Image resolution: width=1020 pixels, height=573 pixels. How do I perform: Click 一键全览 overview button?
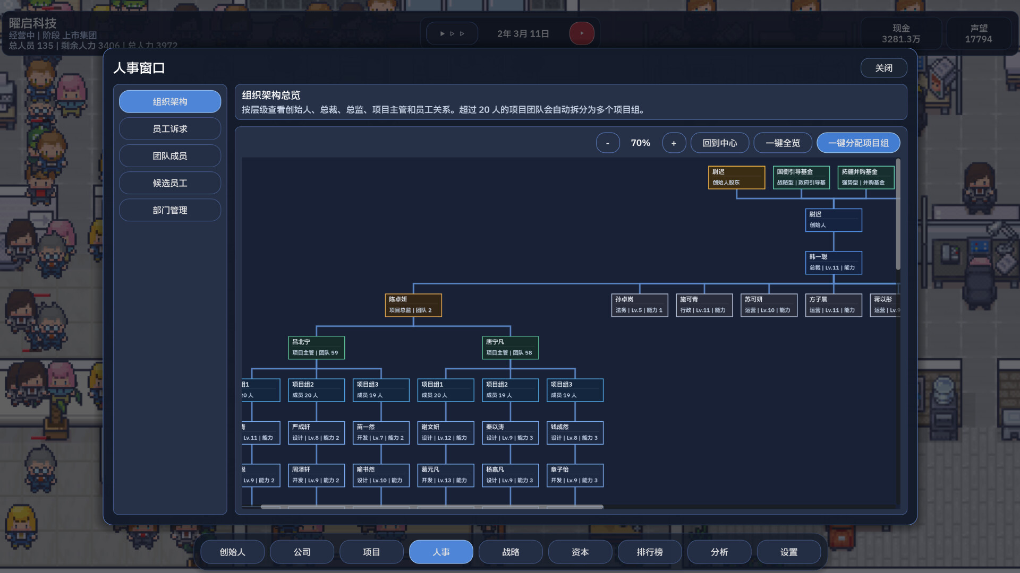(783, 143)
